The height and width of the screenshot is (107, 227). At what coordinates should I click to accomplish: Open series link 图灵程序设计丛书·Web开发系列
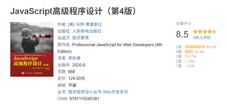click(98, 92)
